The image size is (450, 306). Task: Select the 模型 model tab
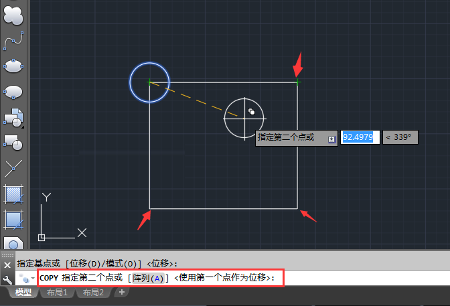[x=23, y=293]
